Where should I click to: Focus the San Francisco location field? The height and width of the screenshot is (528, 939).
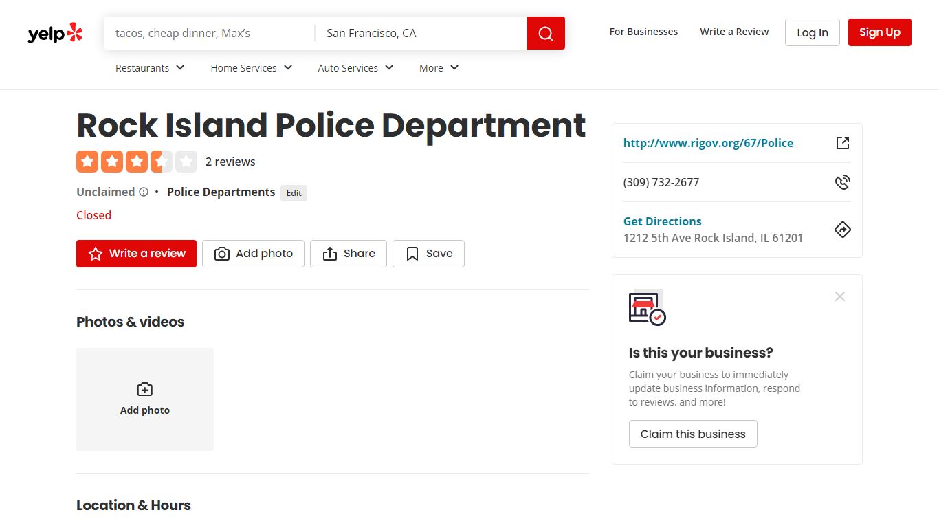point(421,33)
